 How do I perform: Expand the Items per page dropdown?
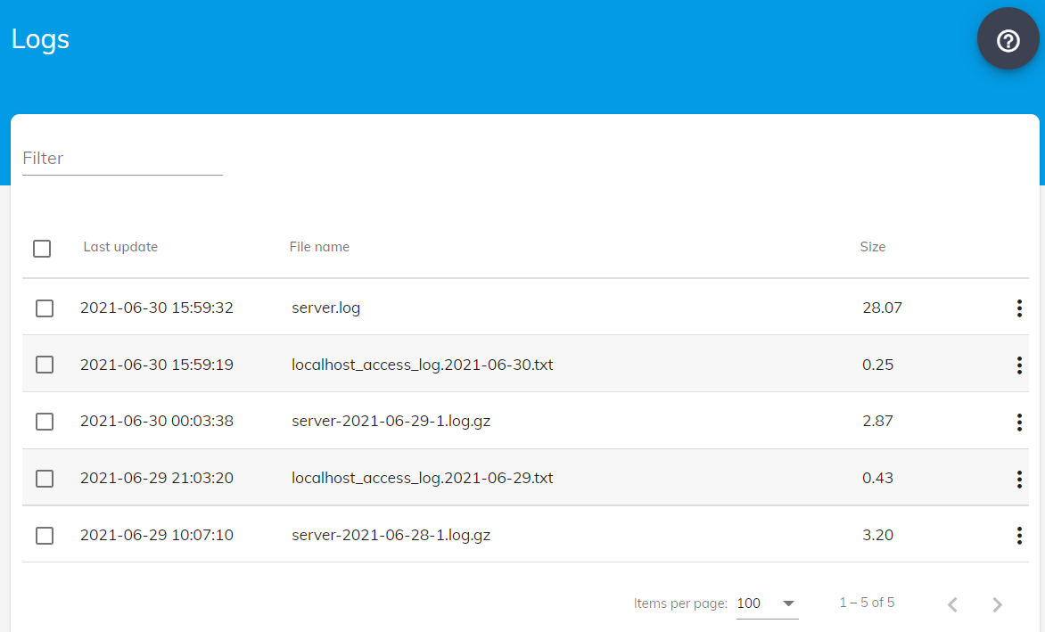[x=767, y=603]
